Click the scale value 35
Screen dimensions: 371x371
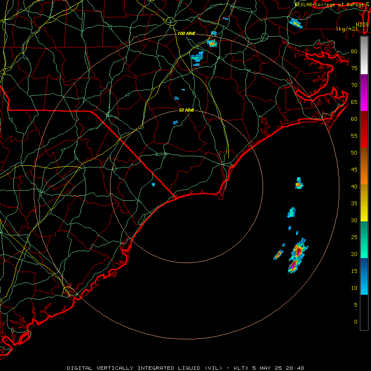tap(354, 204)
